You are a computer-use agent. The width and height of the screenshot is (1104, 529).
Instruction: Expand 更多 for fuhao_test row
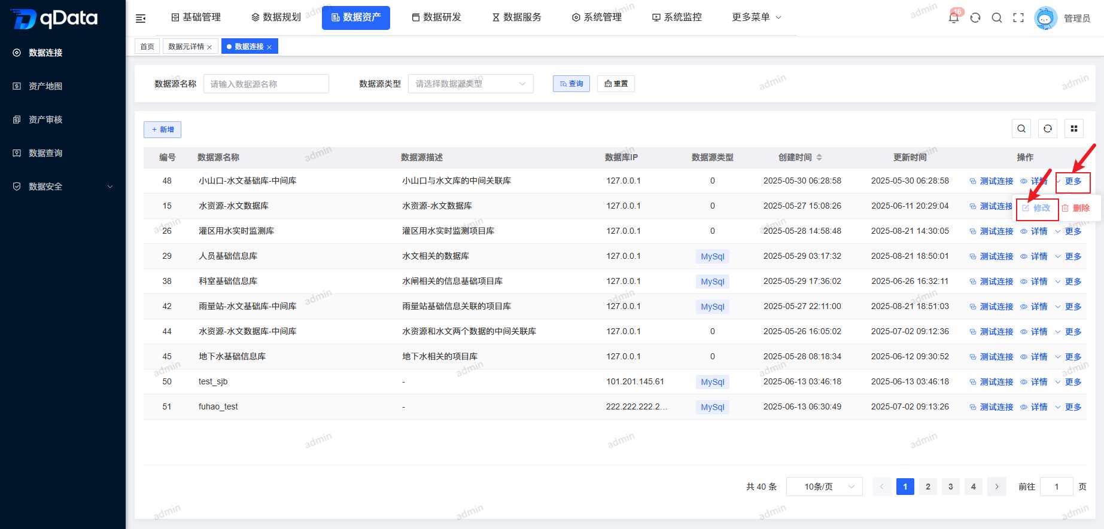point(1068,407)
